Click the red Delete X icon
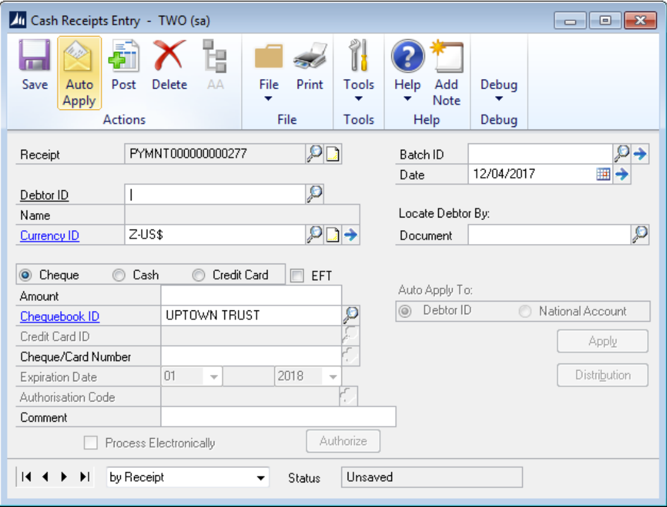Screen dimensions: 667x507 point(169,57)
